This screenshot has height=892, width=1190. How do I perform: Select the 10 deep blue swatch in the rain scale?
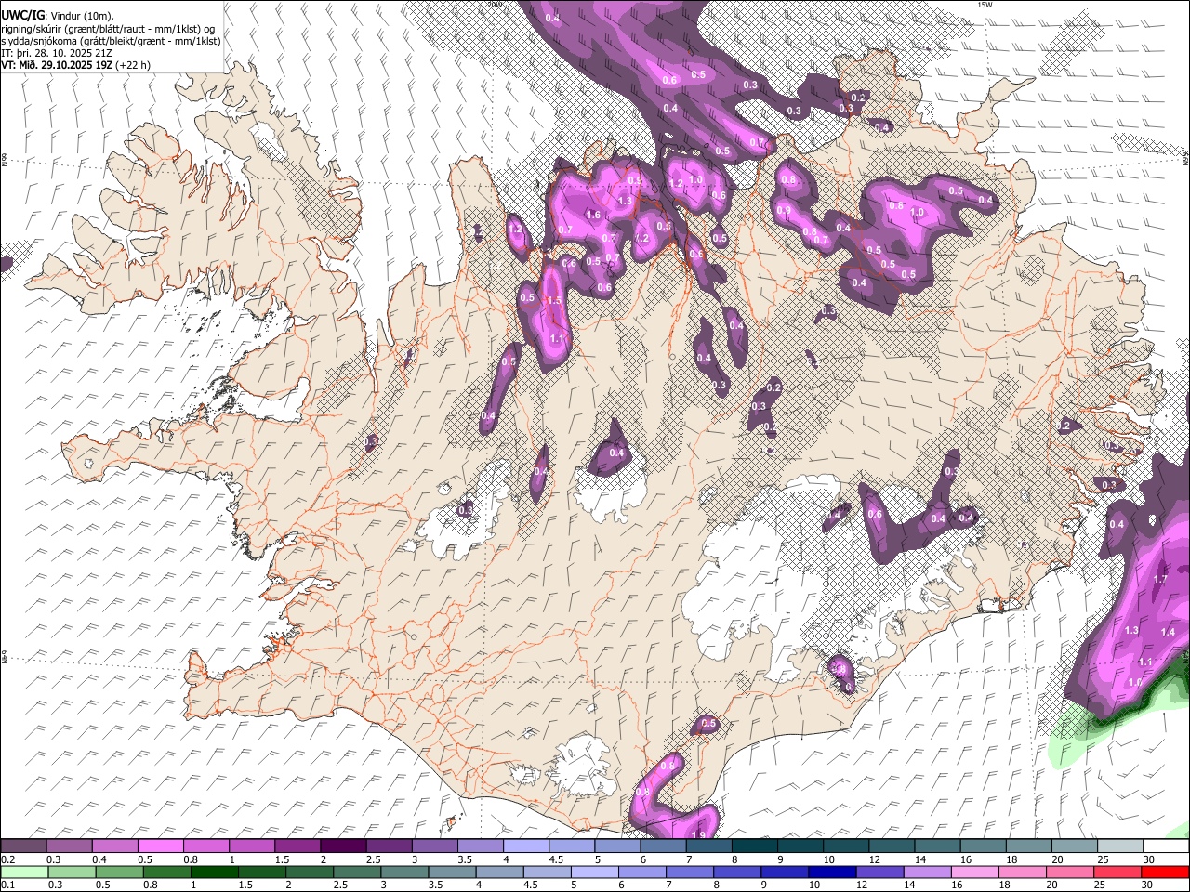(832, 872)
